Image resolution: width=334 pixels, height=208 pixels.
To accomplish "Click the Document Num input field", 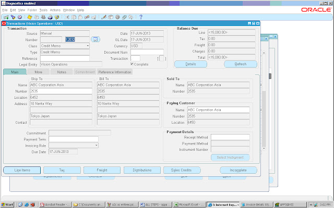I will tap(147, 52).
